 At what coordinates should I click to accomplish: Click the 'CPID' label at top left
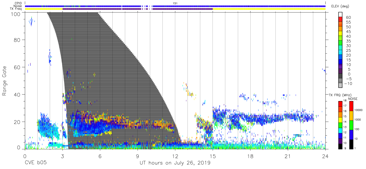[19, 3]
